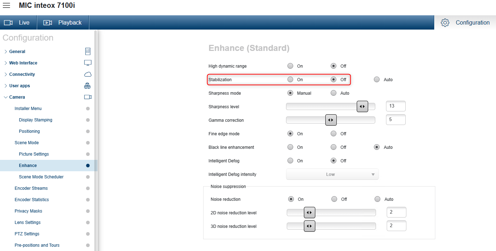Click the Playback video icon
496x251 pixels.
(47, 22)
